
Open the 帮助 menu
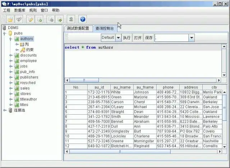pyautogui.click(x=56, y=10)
